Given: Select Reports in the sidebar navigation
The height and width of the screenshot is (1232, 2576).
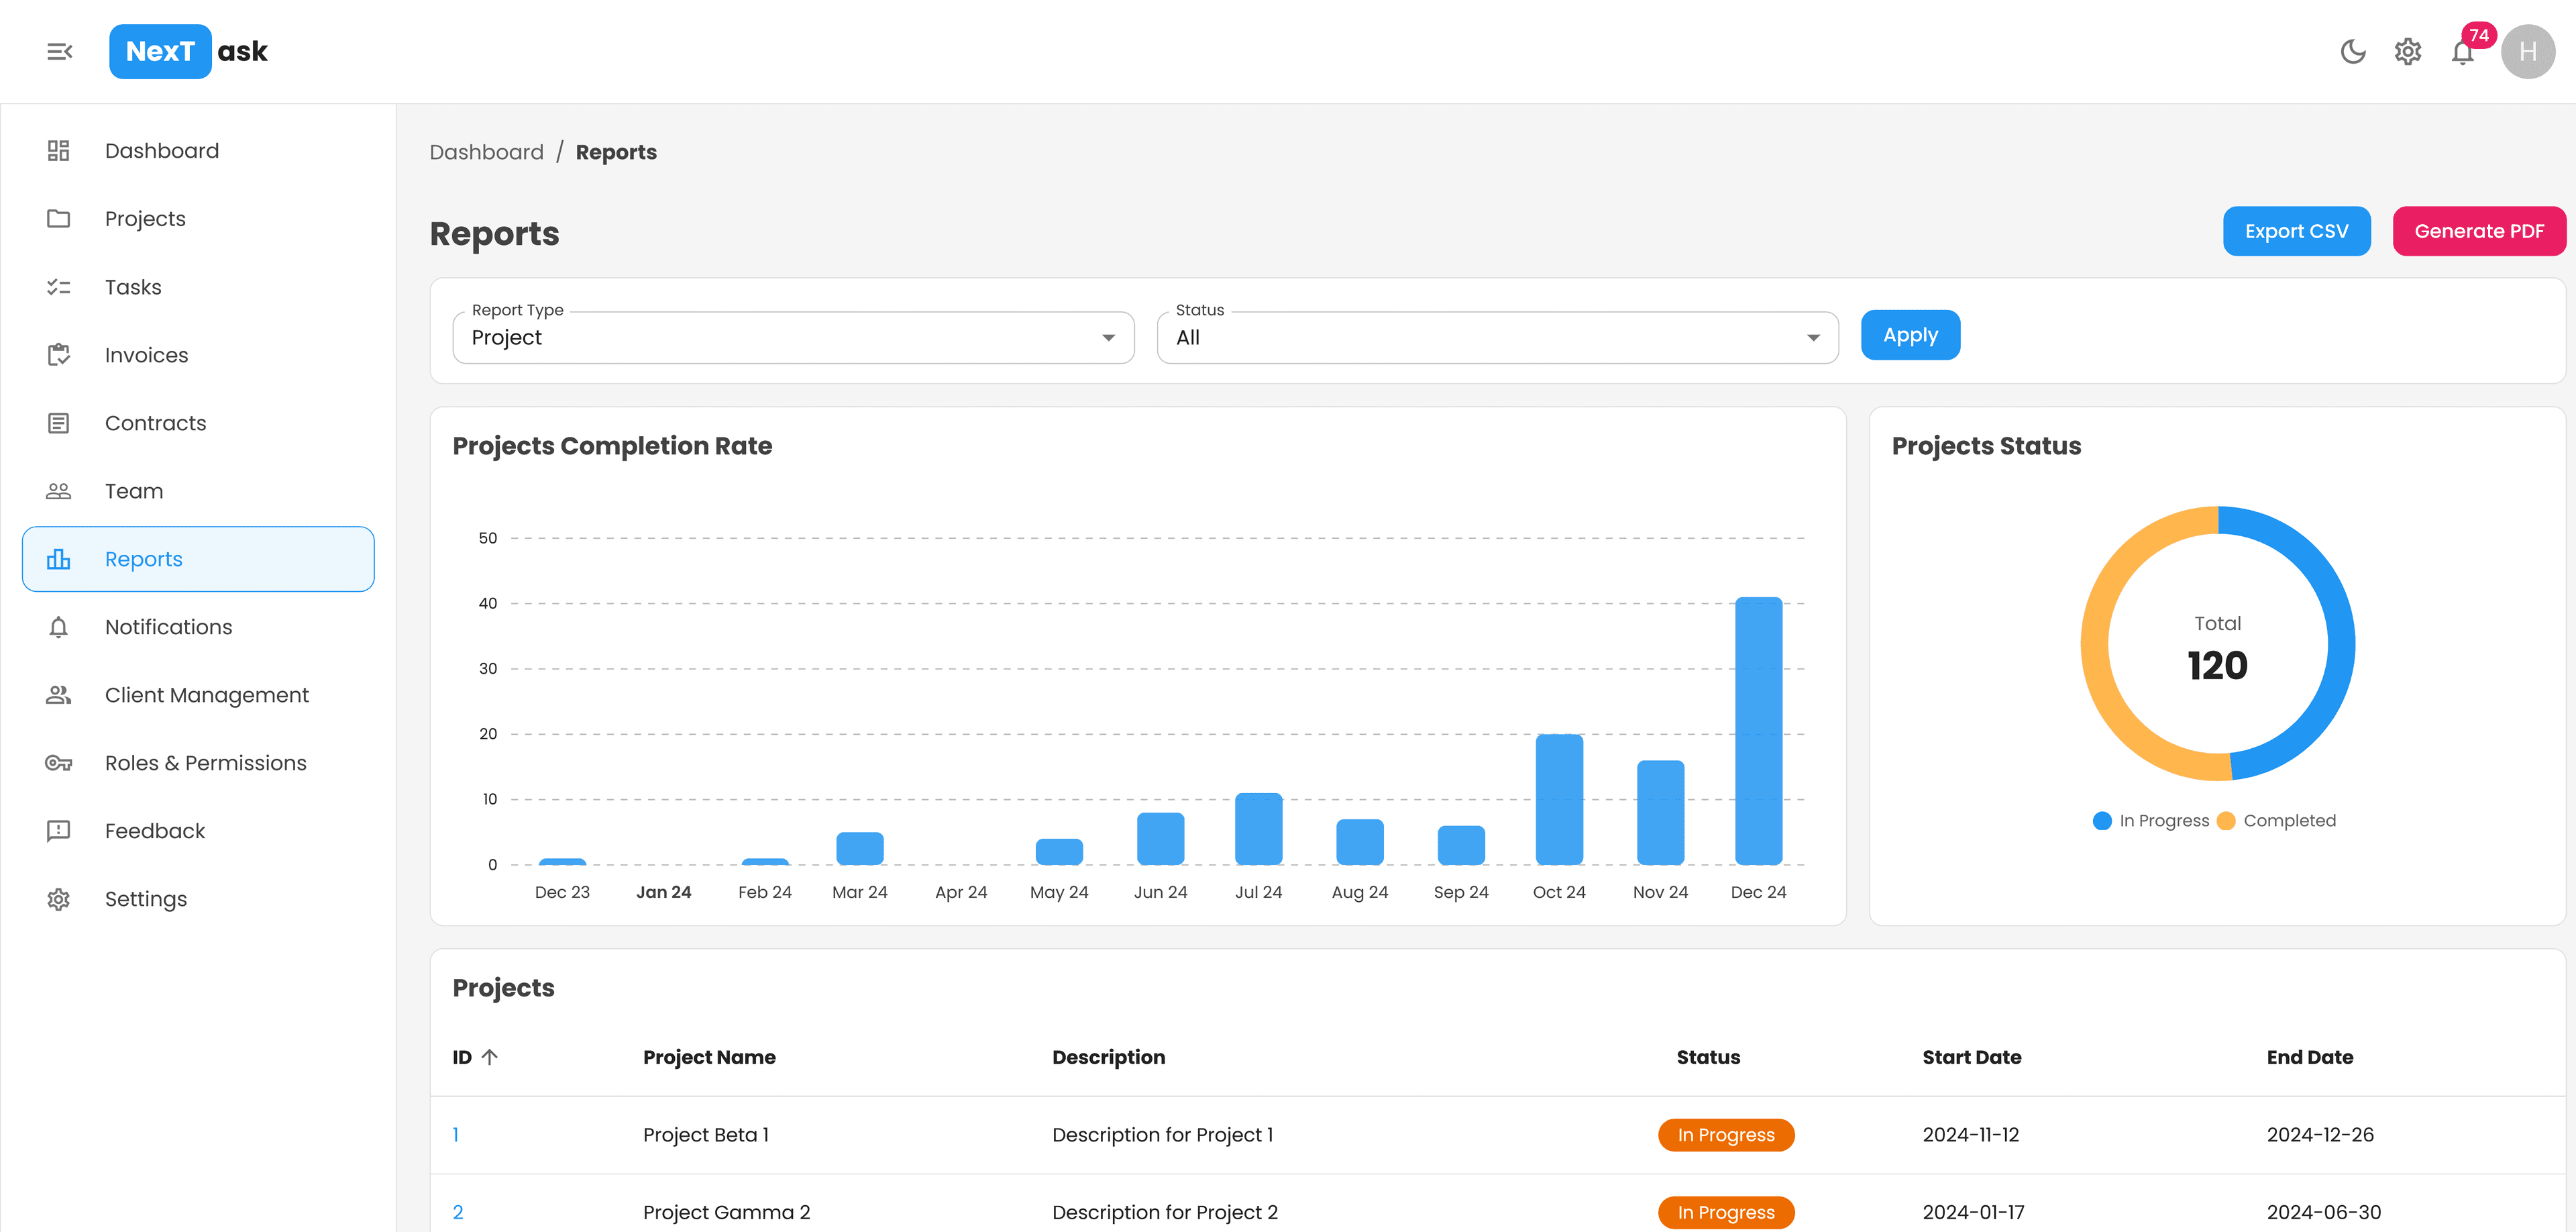Looking at the screenshot, I should [x=143, y=559].
